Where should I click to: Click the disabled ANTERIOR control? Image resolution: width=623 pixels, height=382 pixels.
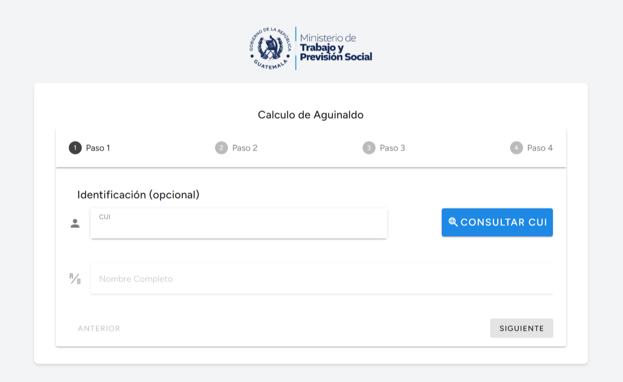[x=99, y=328]
